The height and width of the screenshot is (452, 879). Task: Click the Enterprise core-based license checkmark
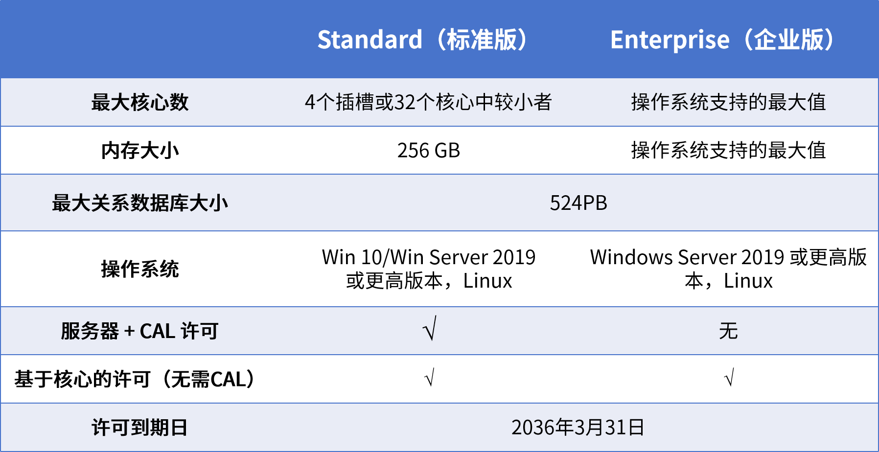coord(729,378)
